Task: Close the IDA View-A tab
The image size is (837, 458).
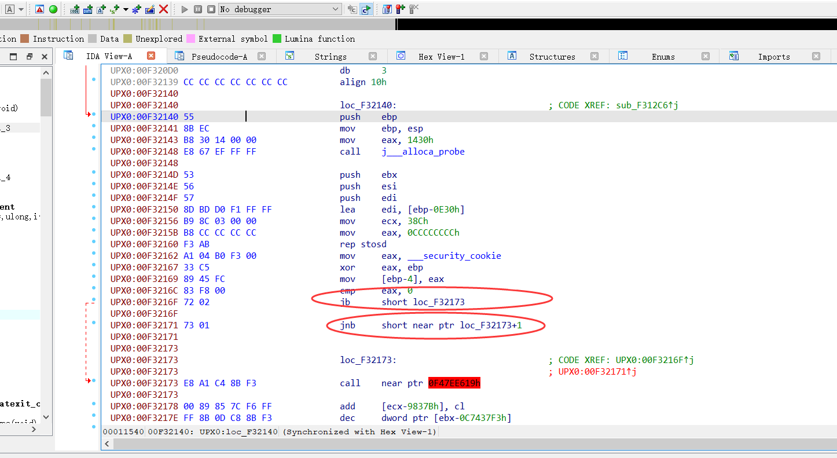Action: click(x=151, y=56)
